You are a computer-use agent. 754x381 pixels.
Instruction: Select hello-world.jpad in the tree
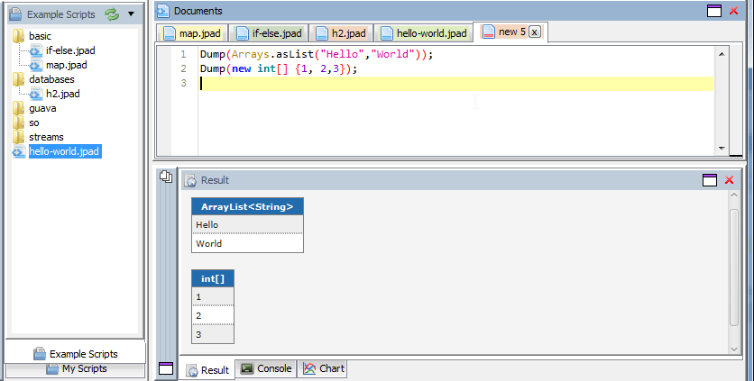click(63, 151)
